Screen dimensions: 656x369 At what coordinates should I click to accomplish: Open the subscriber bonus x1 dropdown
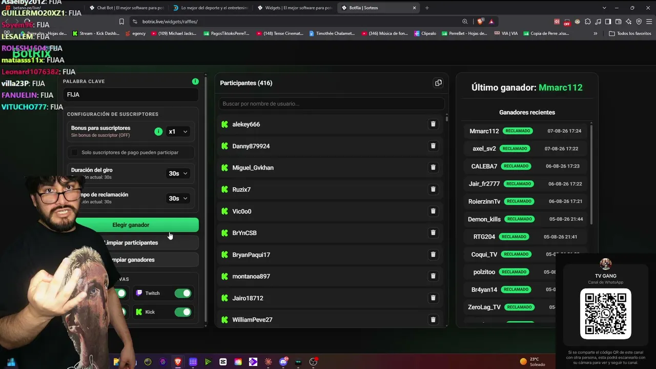tap(178, 132)
